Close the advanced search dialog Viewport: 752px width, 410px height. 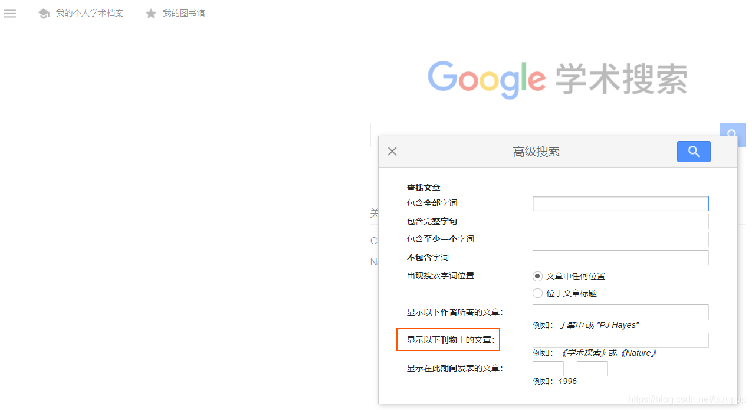392,152
